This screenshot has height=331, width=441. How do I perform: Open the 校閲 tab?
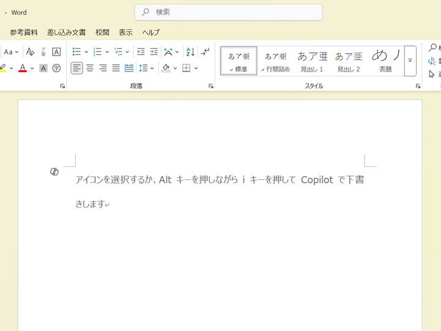tap(102, 32)
